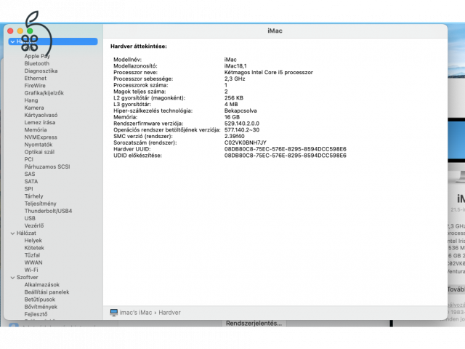The height and width of the screenshot is (349, 465).
Task: Select WWAN under Hálózat
Action: tap(33, 262)
